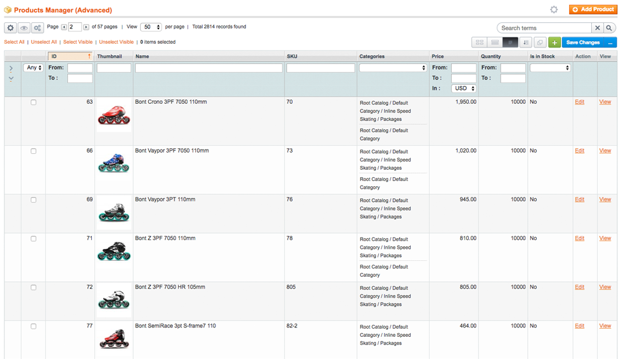Tick checkbox for Bont Vaypor 3PT 110mm

point(34,199)
